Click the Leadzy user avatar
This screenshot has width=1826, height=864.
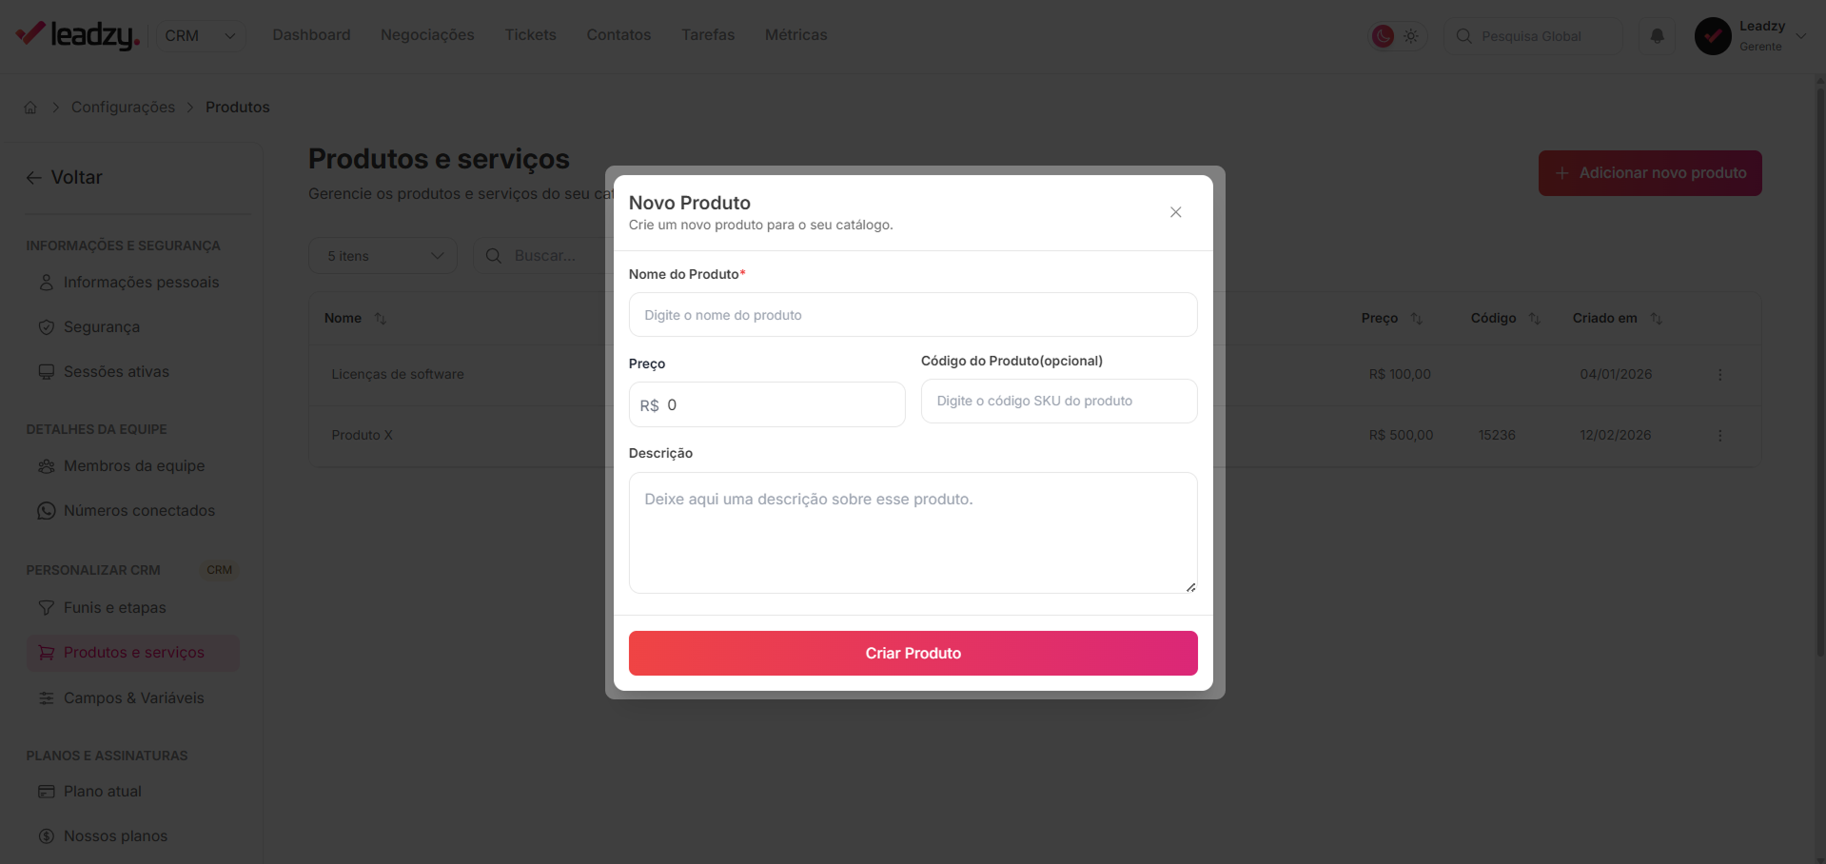point(1713,36)
